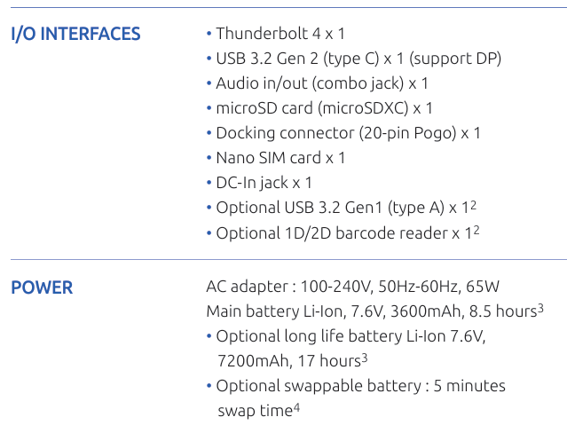Open footnote 2 after USB 3.2 Gen1 line

pyautogui.click(x=474, y=205)
